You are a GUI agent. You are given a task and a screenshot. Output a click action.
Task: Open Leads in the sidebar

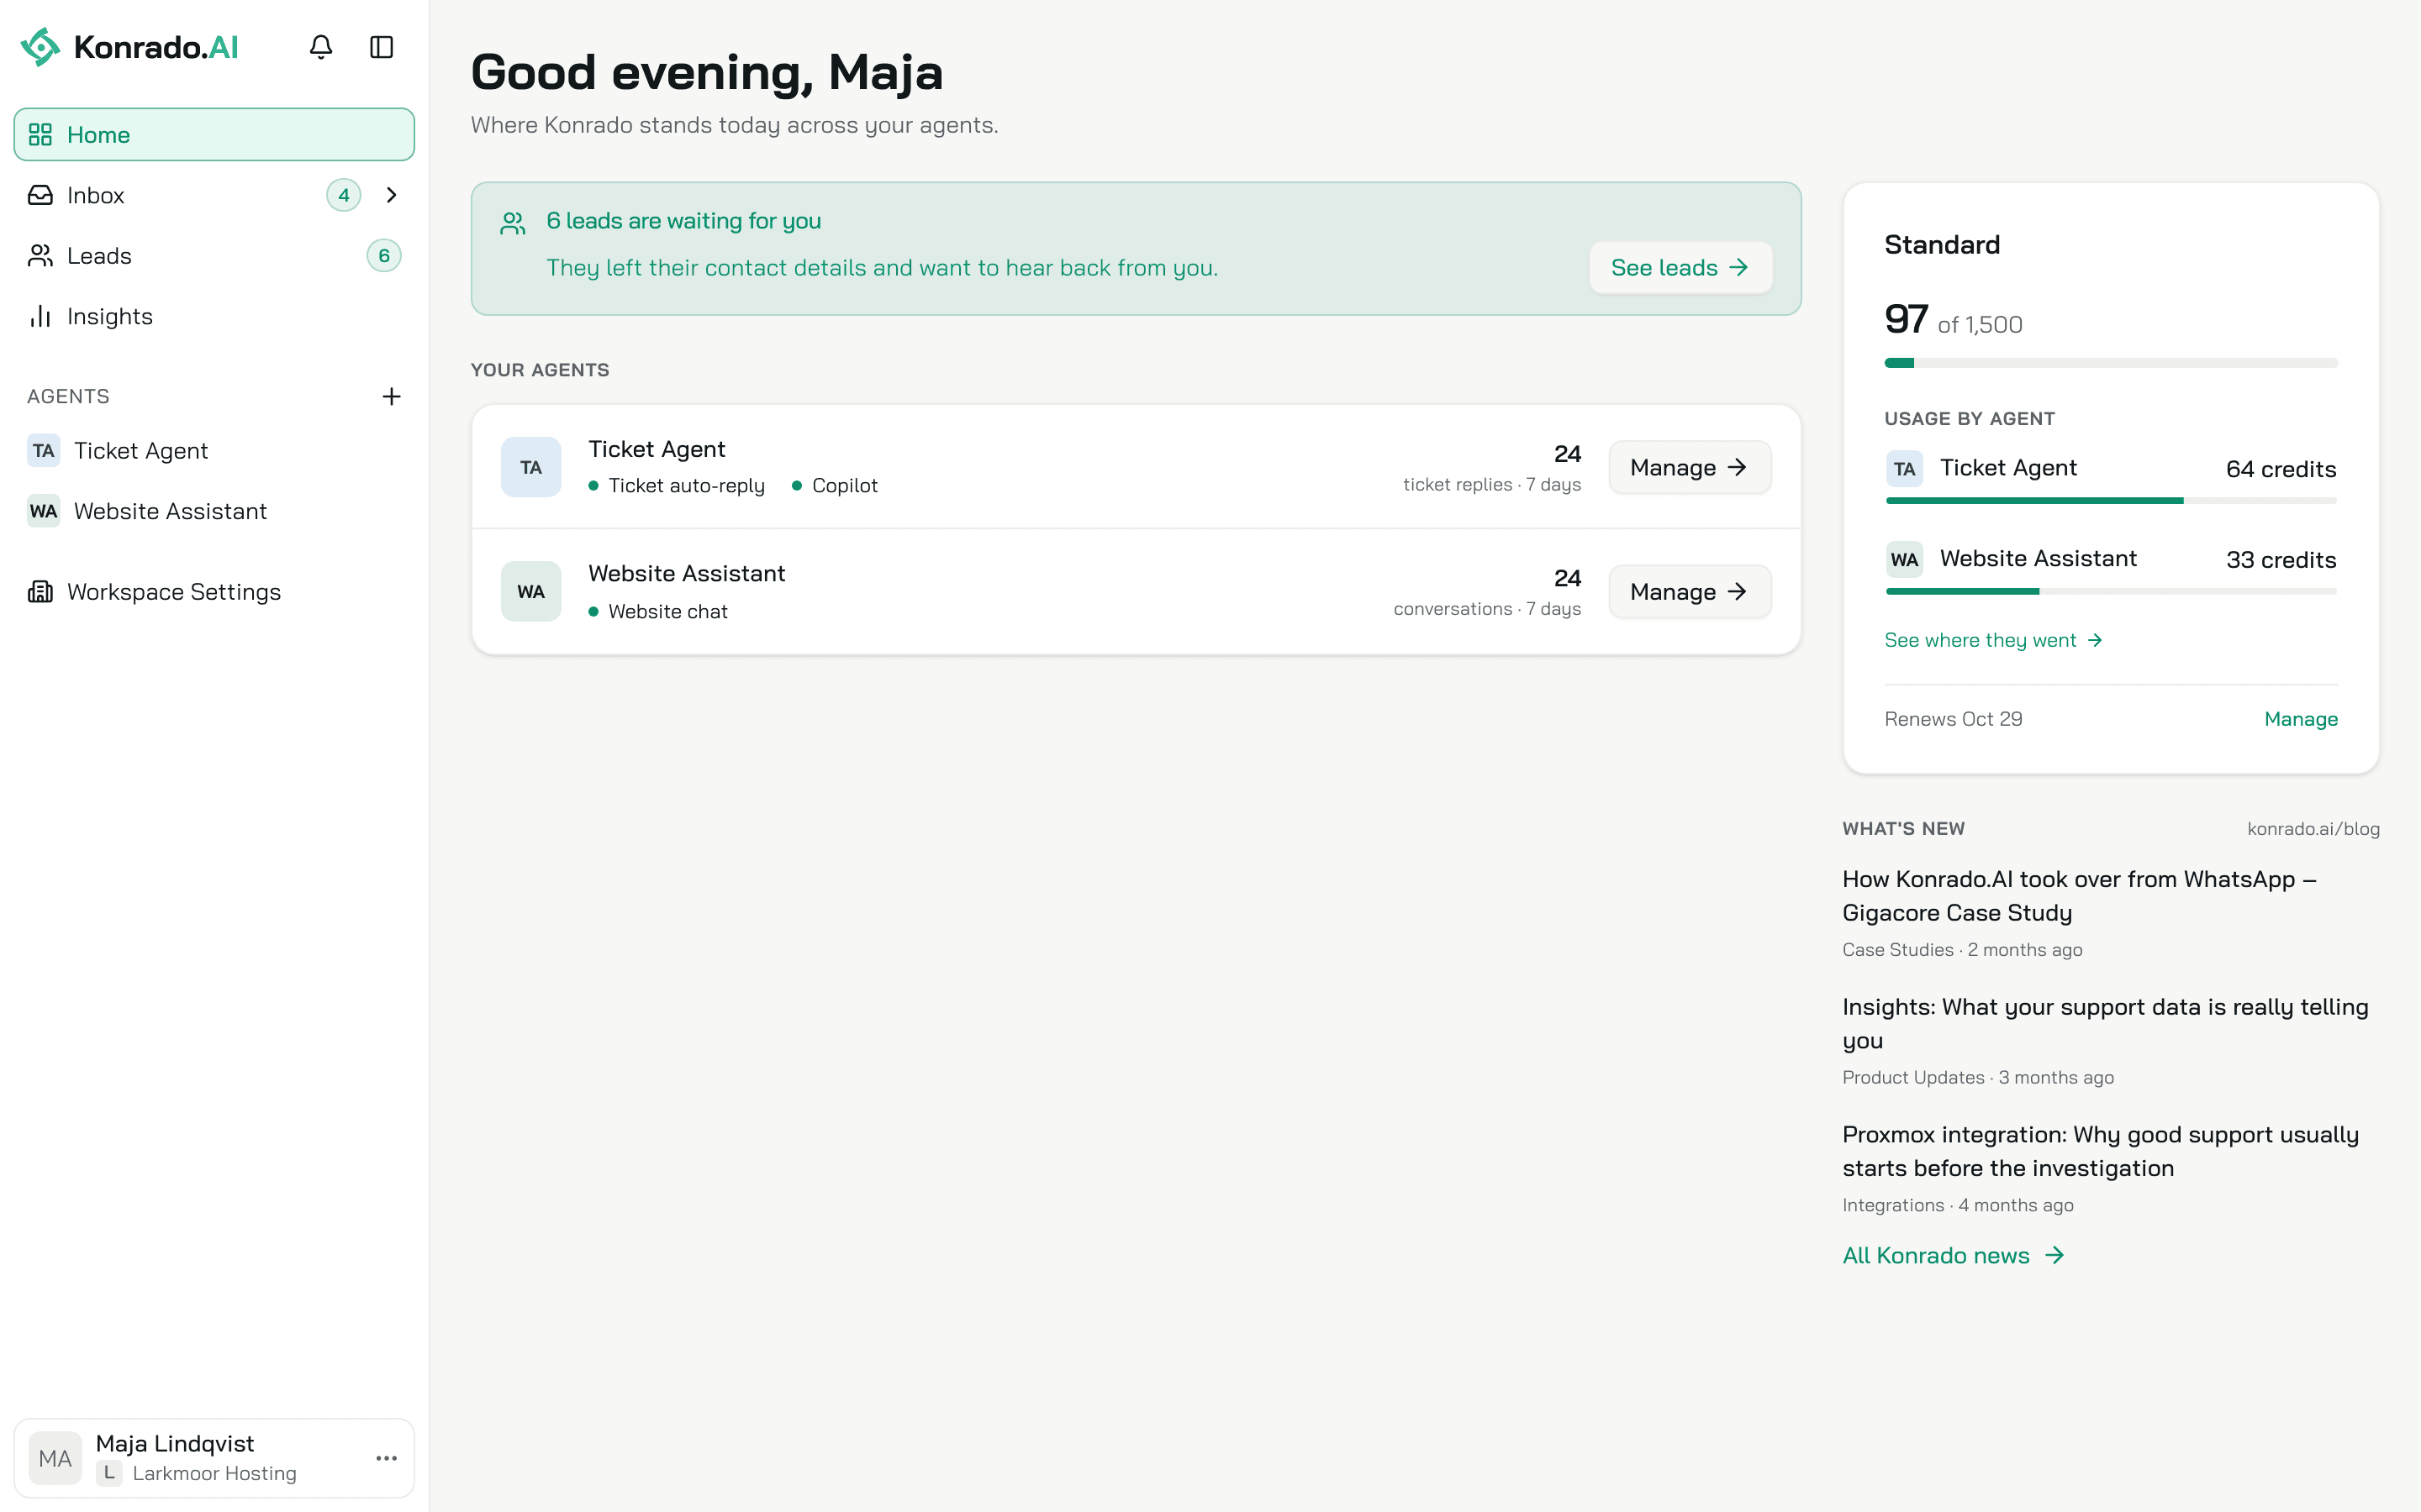click(214, 256)
